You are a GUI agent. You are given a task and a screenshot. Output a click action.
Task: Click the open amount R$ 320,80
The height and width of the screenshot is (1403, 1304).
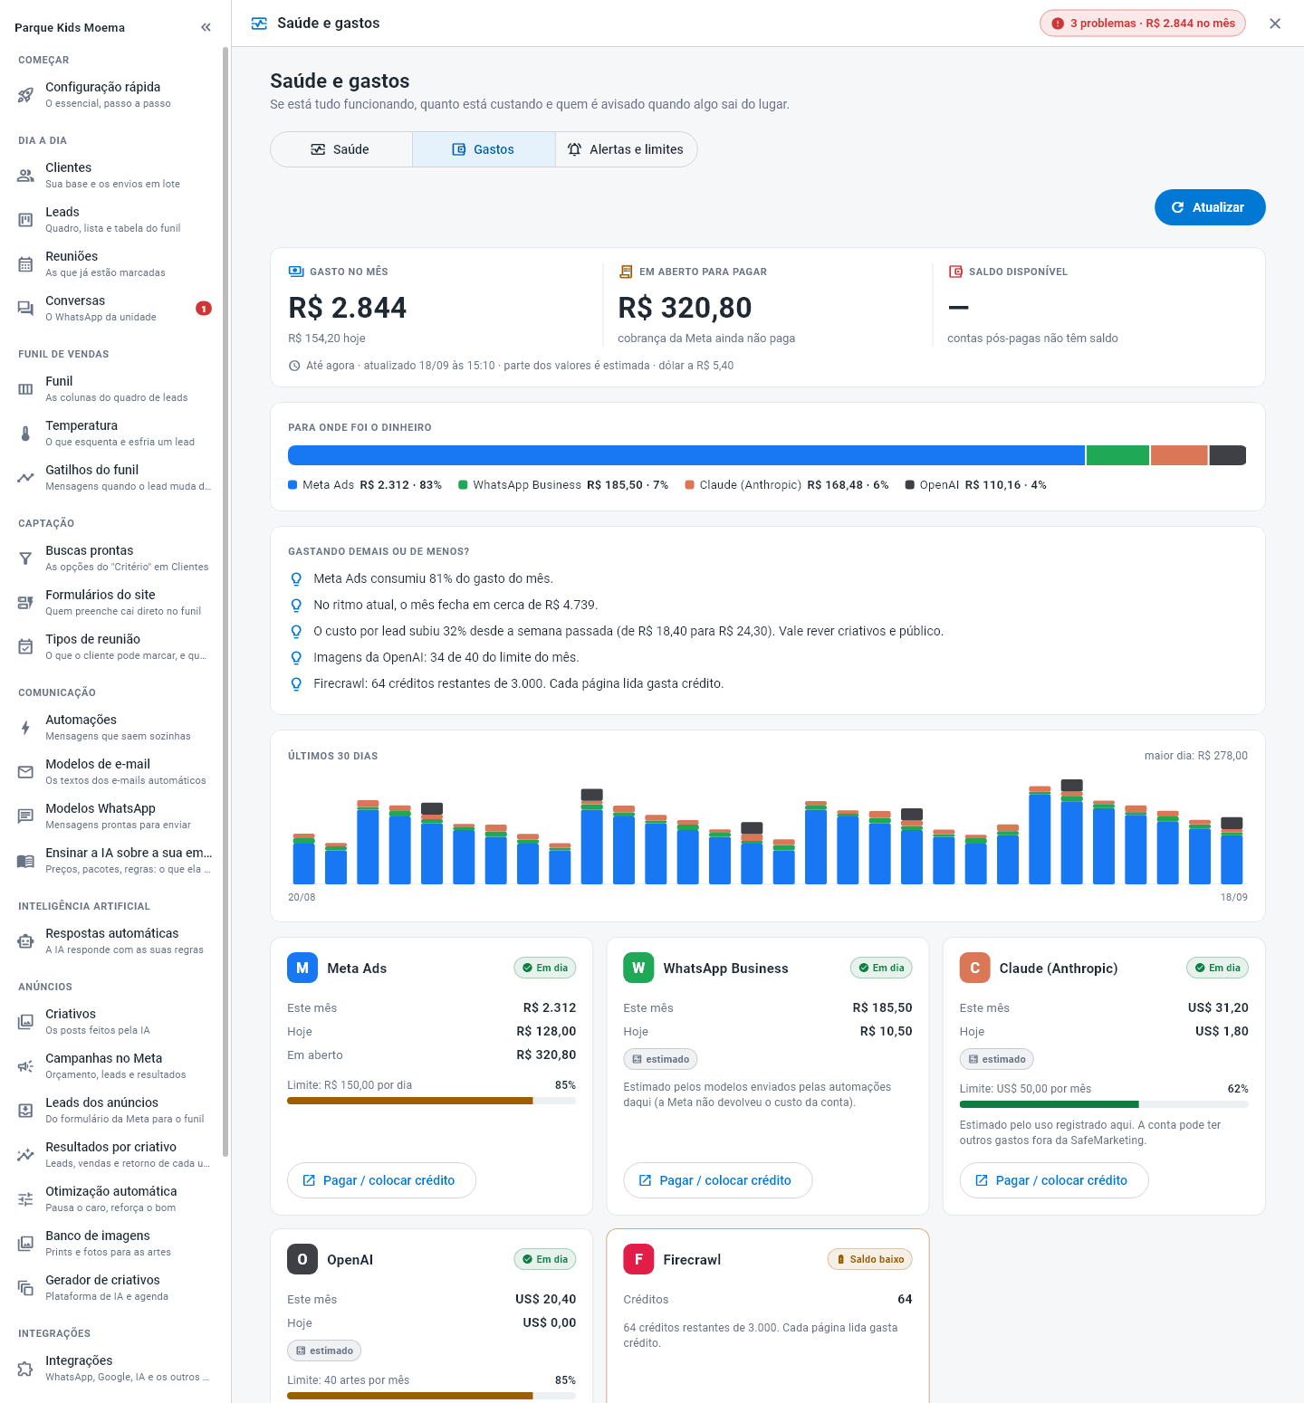click(686, 308)
